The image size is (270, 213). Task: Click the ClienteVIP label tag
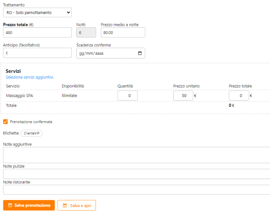[x=32, y=133]
